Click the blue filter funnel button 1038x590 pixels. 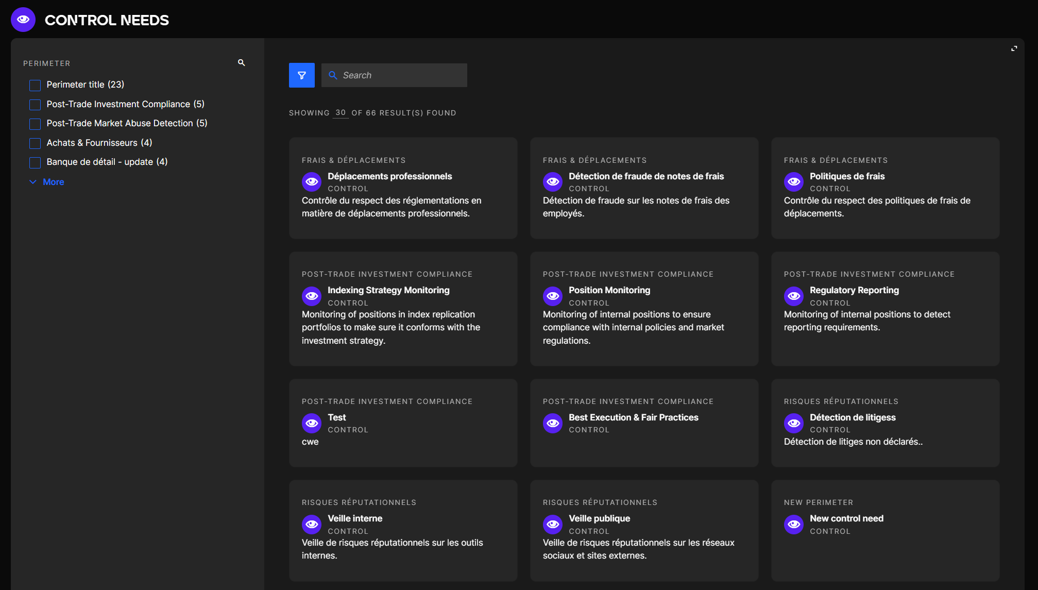[301, 75]
